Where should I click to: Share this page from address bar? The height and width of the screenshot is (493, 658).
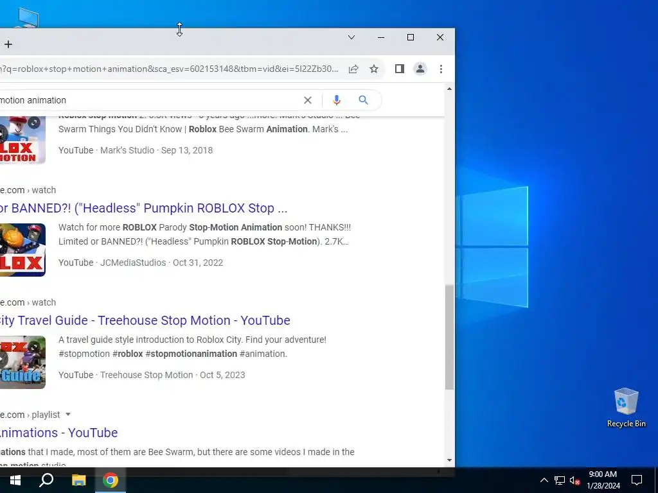[x=353, y=69]
